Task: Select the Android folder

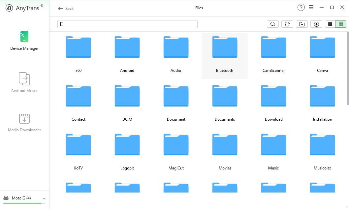Action: pyautogui.click(x=127, y=54)
